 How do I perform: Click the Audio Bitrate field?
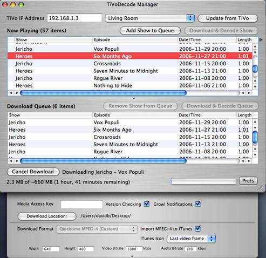pos(190,249)
